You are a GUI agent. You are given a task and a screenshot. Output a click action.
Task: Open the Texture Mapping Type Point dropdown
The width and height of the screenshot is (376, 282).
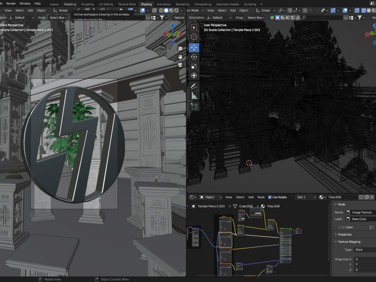[364, 250]
